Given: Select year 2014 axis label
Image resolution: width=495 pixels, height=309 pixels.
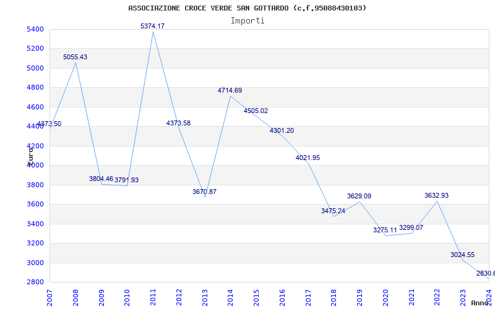Looking at the screenshot, I should [230, 298].
